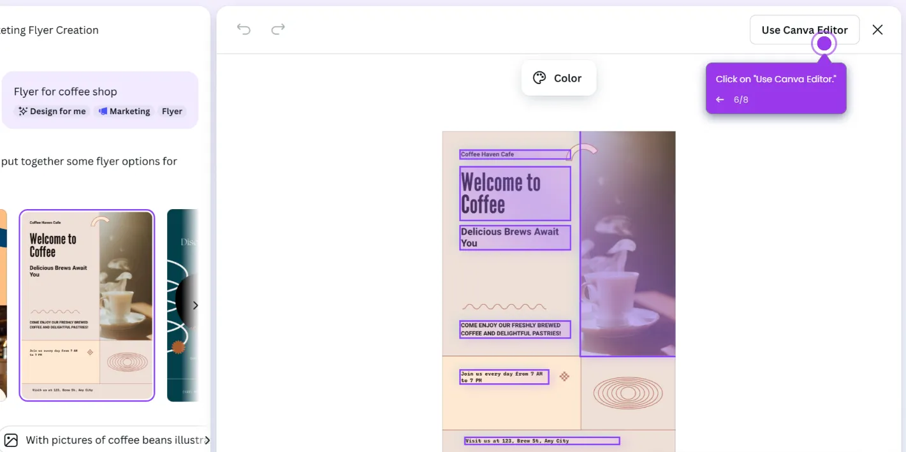906x452 pixels.
Task: Select the Coffee Haven Cafe text box
Action: point(515,154)
